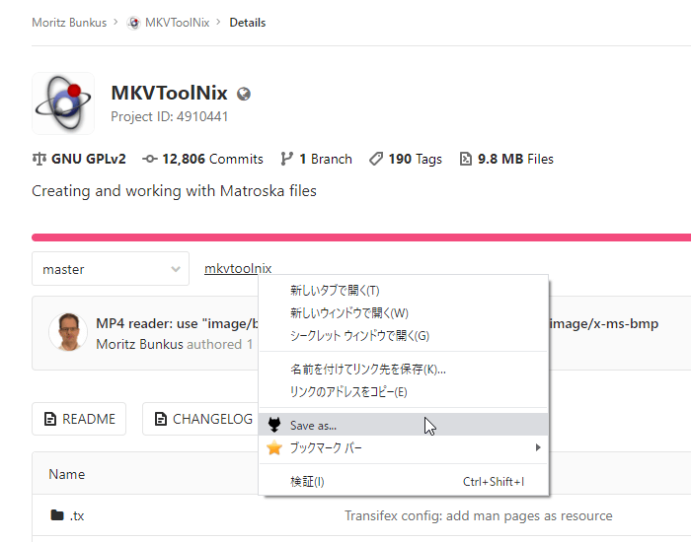The width and height of the screenshot is (691, 542).
Task: Choose リンクのアドレスをコピー(E) option
Action: point(403,392)
